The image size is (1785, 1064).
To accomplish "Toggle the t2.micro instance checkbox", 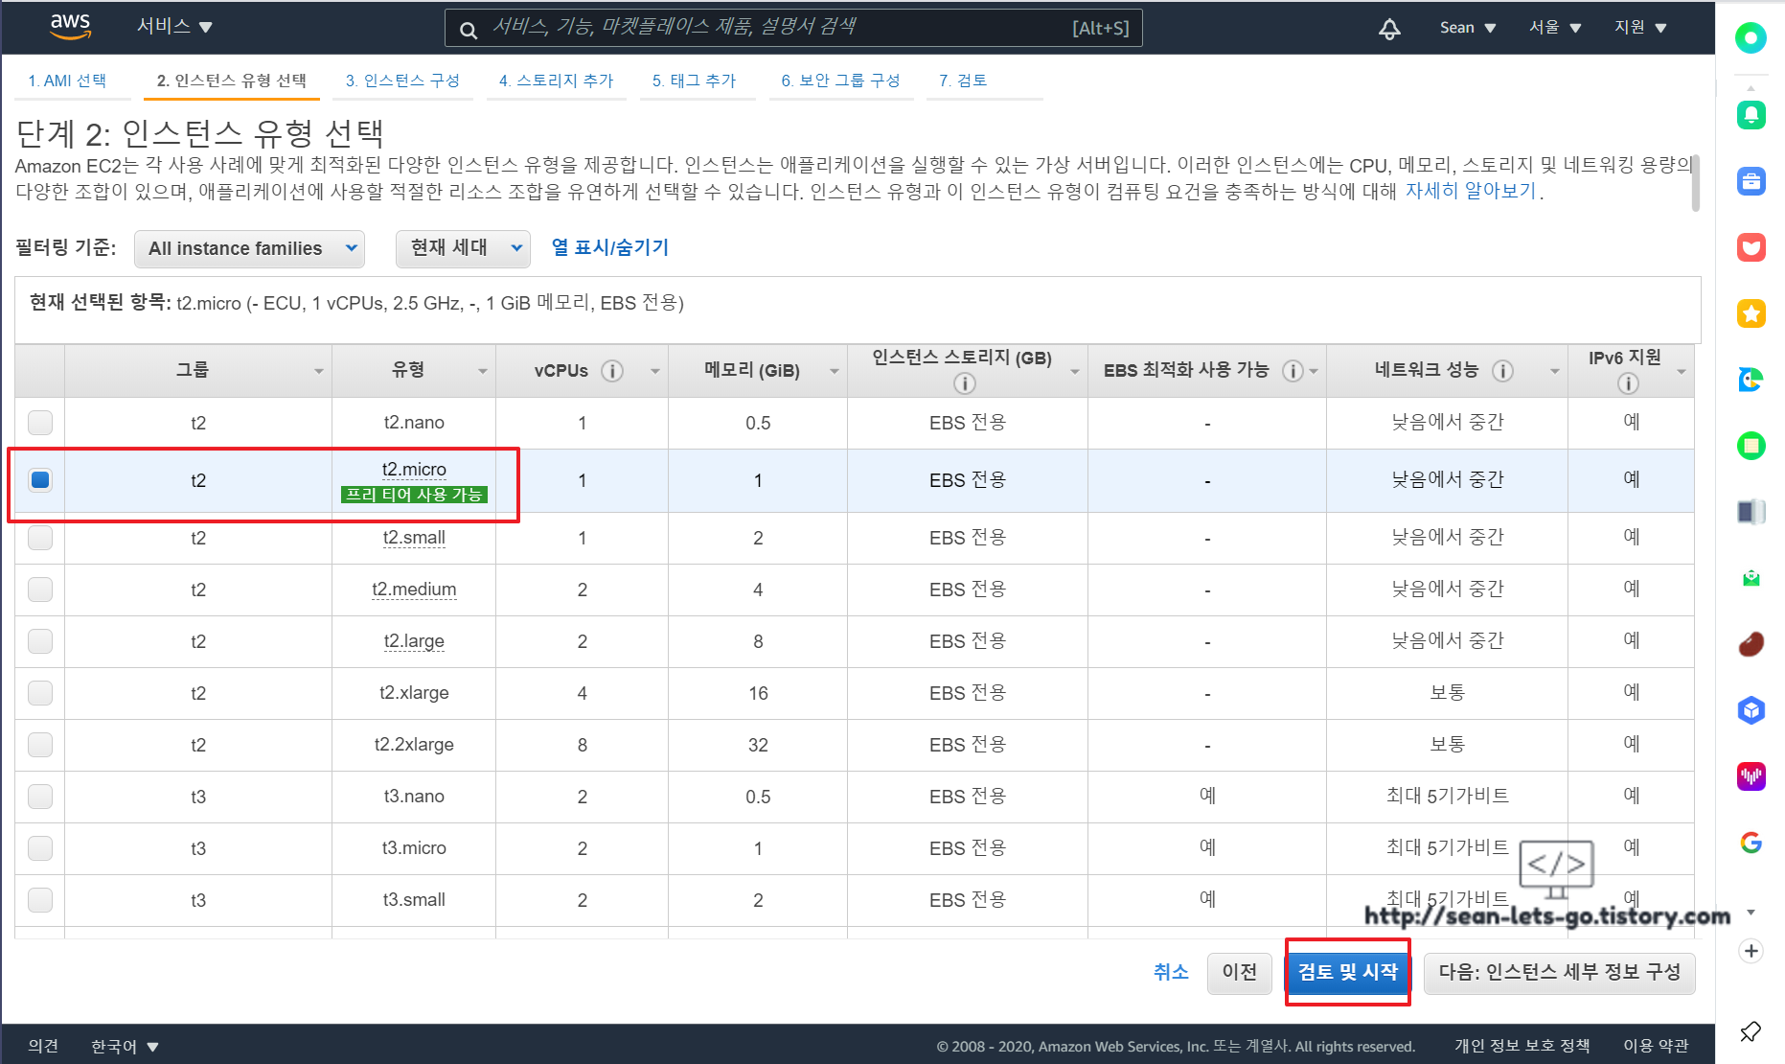I will click(x=40, y=480).
